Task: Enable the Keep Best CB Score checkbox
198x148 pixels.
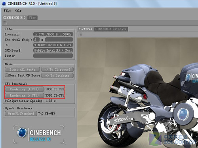Action: click(7, 75)
